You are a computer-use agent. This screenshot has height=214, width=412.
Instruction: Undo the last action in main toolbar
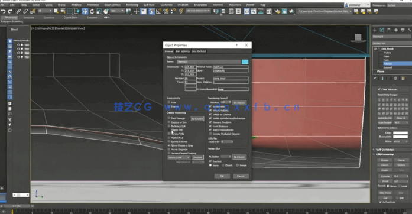[x=4, y=11]
